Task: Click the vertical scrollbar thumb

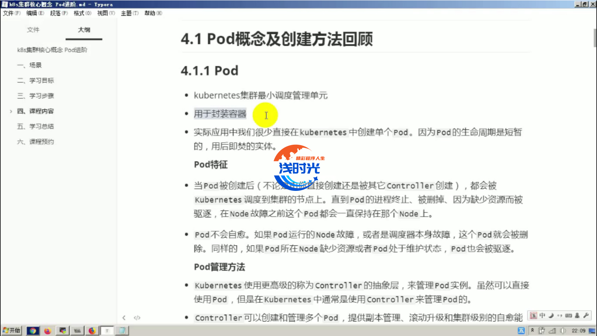Action: 594,38
